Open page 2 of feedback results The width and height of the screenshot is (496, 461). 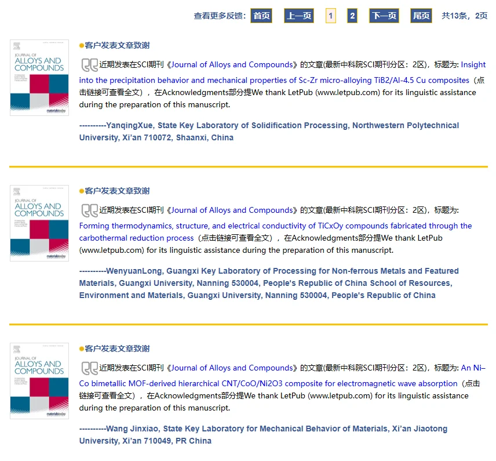point(352,16)
